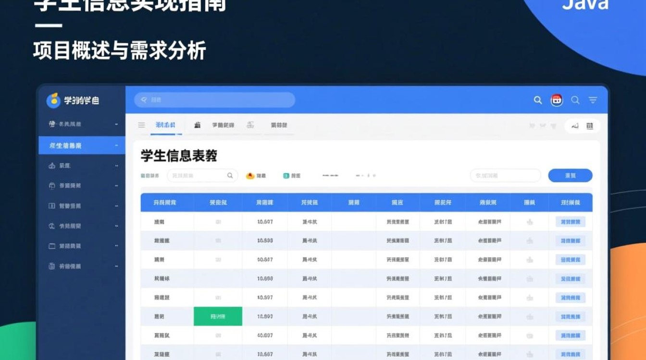
Task: Open the circular avatar icon in top bar
Action: pos(556,100)
